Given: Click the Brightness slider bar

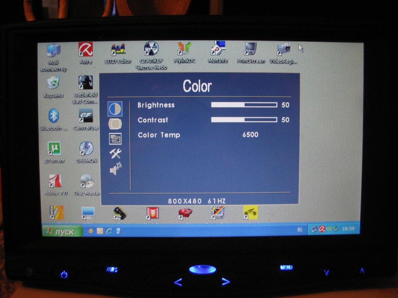Looking at the screenshot, I should click(x=244, y=105).
